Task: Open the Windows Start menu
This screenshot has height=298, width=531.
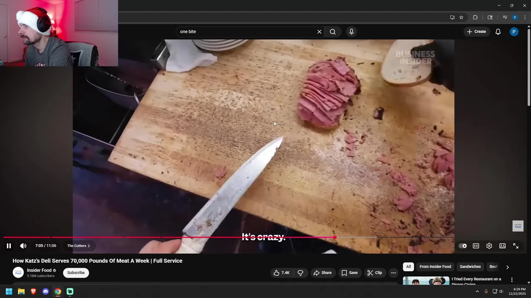Action: (x=9, y=292)
